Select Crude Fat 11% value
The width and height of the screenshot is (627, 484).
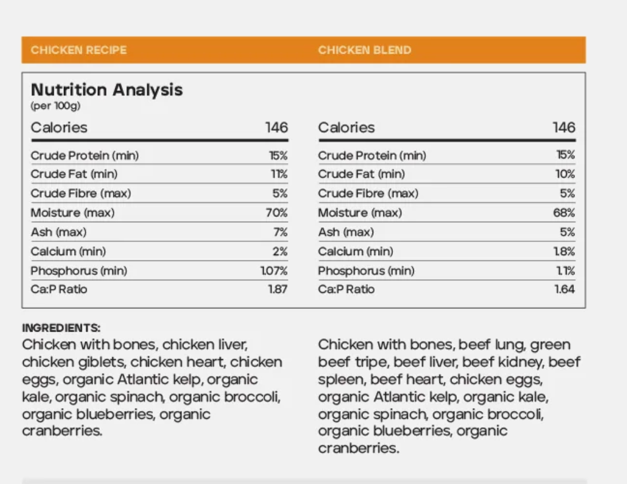(x=278, y=174)
